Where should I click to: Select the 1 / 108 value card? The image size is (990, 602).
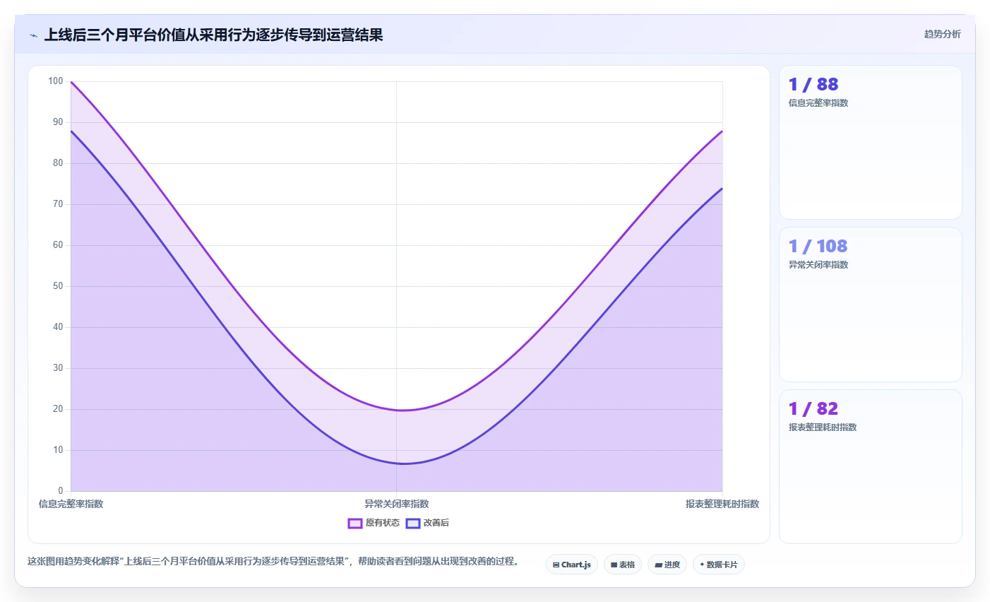(x=871, y=305)
